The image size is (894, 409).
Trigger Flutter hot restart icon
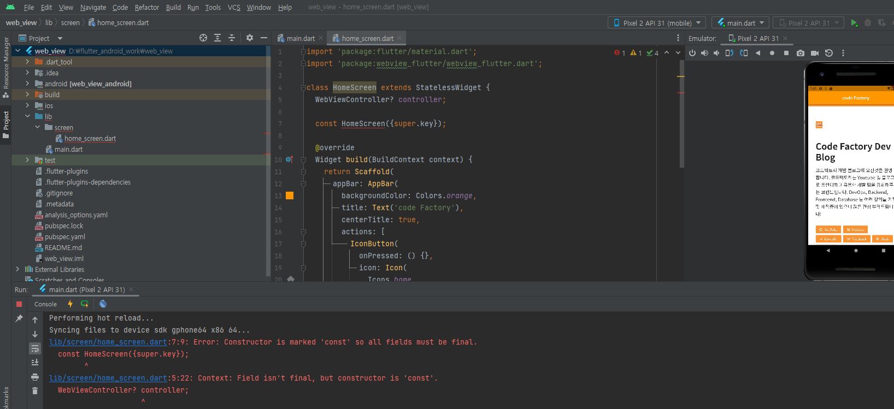85,304
